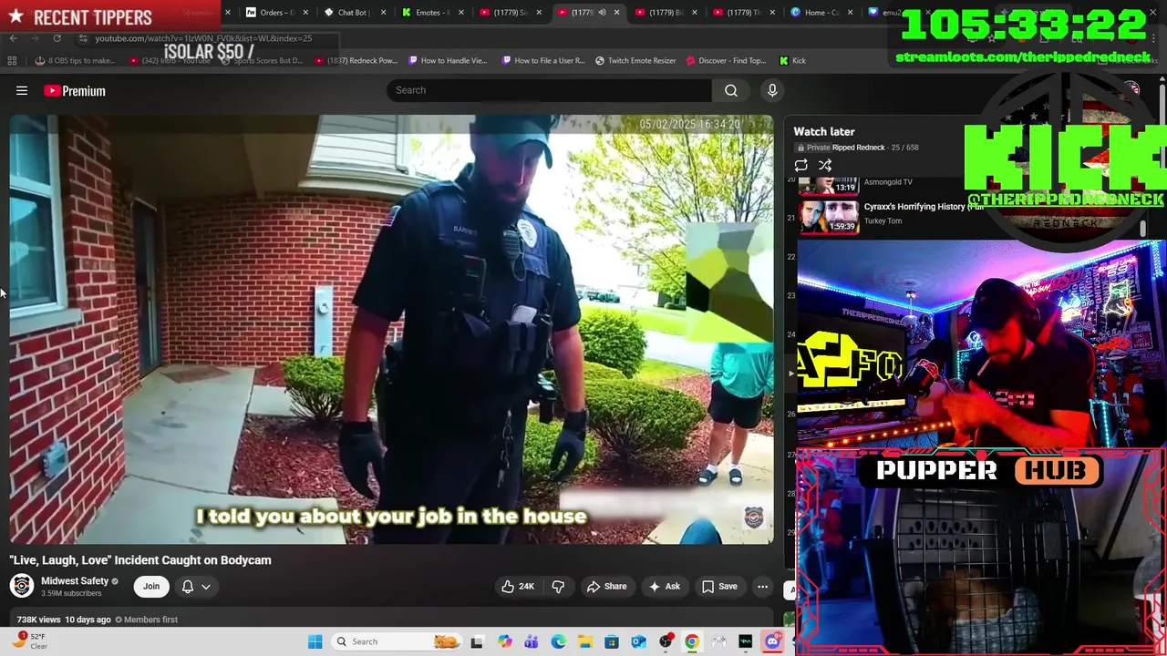Screen dimensions: 1167x656
Task: Close the Orders tab
Action: [305, 13]
